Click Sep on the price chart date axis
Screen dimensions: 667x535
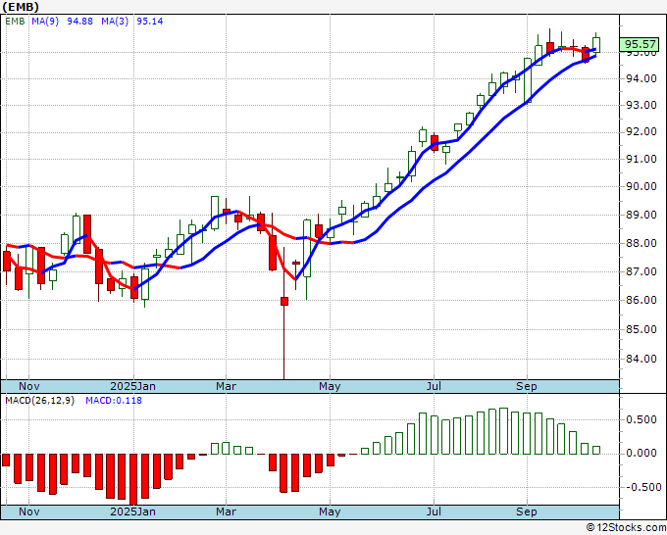[x=526, y=386]
